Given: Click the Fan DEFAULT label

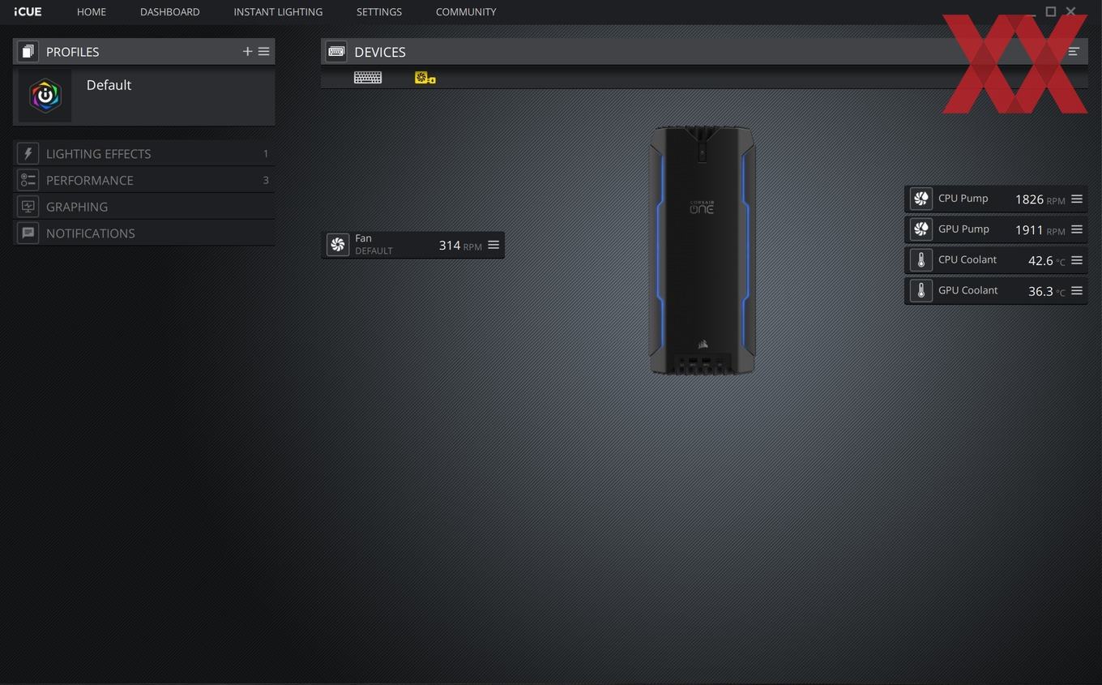Looking at the screenshot, I should (374, 251).
